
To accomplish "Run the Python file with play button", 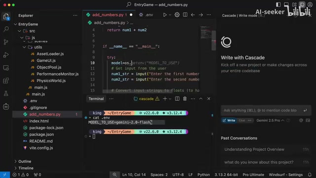I will click(x=164, y=15).
